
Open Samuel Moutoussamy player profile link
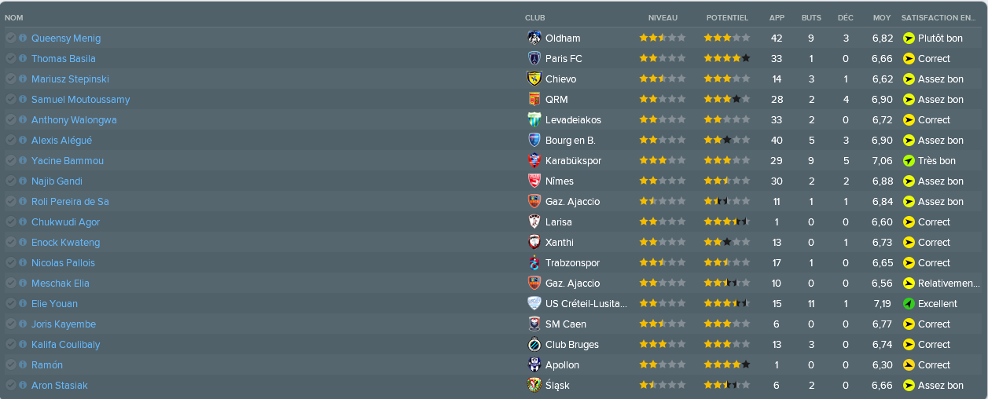pyautogui.click(x=80, y=99)
